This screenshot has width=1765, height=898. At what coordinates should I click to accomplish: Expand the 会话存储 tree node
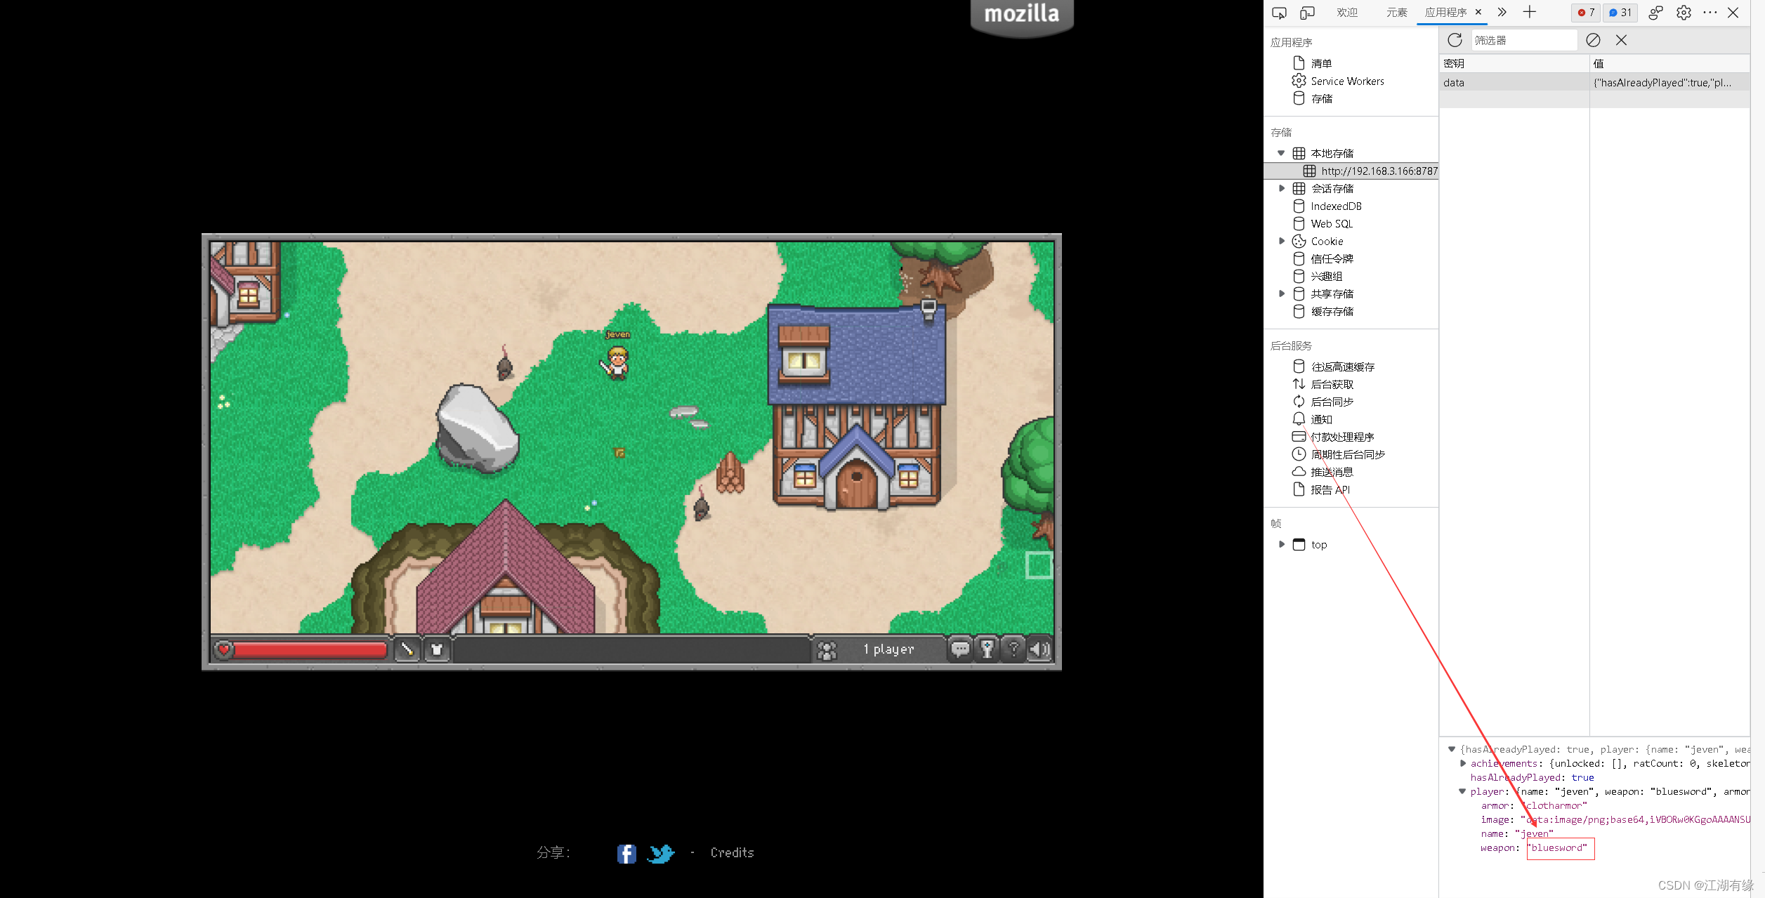[1282, 188]
